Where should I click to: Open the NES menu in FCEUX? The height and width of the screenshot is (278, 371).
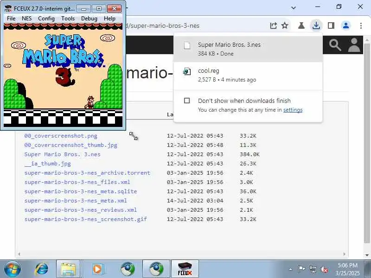(26, 19)
